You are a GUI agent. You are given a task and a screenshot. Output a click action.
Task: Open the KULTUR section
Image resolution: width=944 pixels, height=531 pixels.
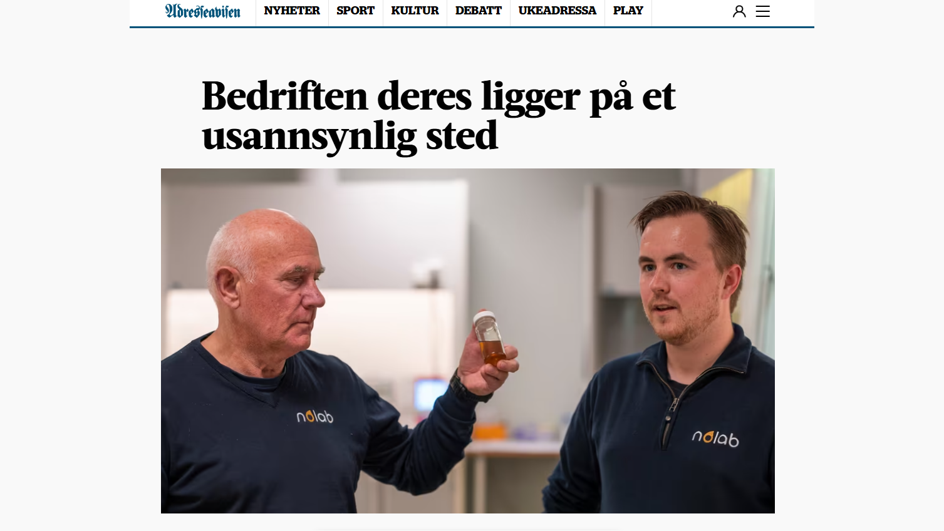pyautogui.click(x=415, y=11)
